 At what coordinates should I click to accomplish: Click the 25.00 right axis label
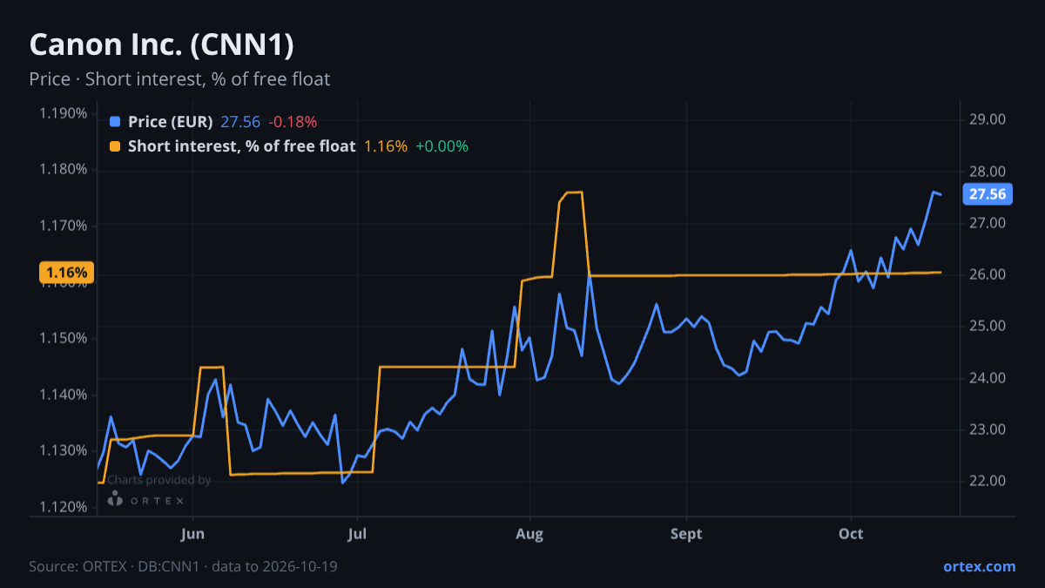pos(988,326)
